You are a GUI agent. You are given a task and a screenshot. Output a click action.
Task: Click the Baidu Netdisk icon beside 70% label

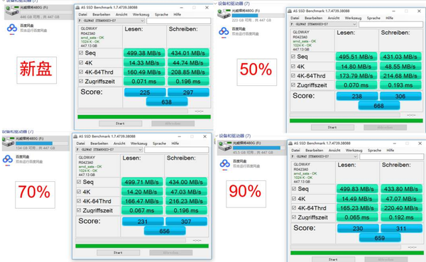coord(8,160)
